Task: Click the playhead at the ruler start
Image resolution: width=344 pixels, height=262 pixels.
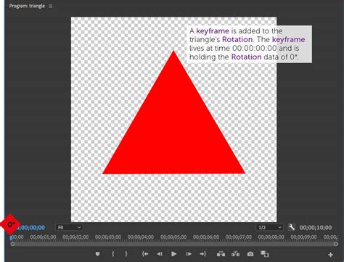Action: pos(11,238)
